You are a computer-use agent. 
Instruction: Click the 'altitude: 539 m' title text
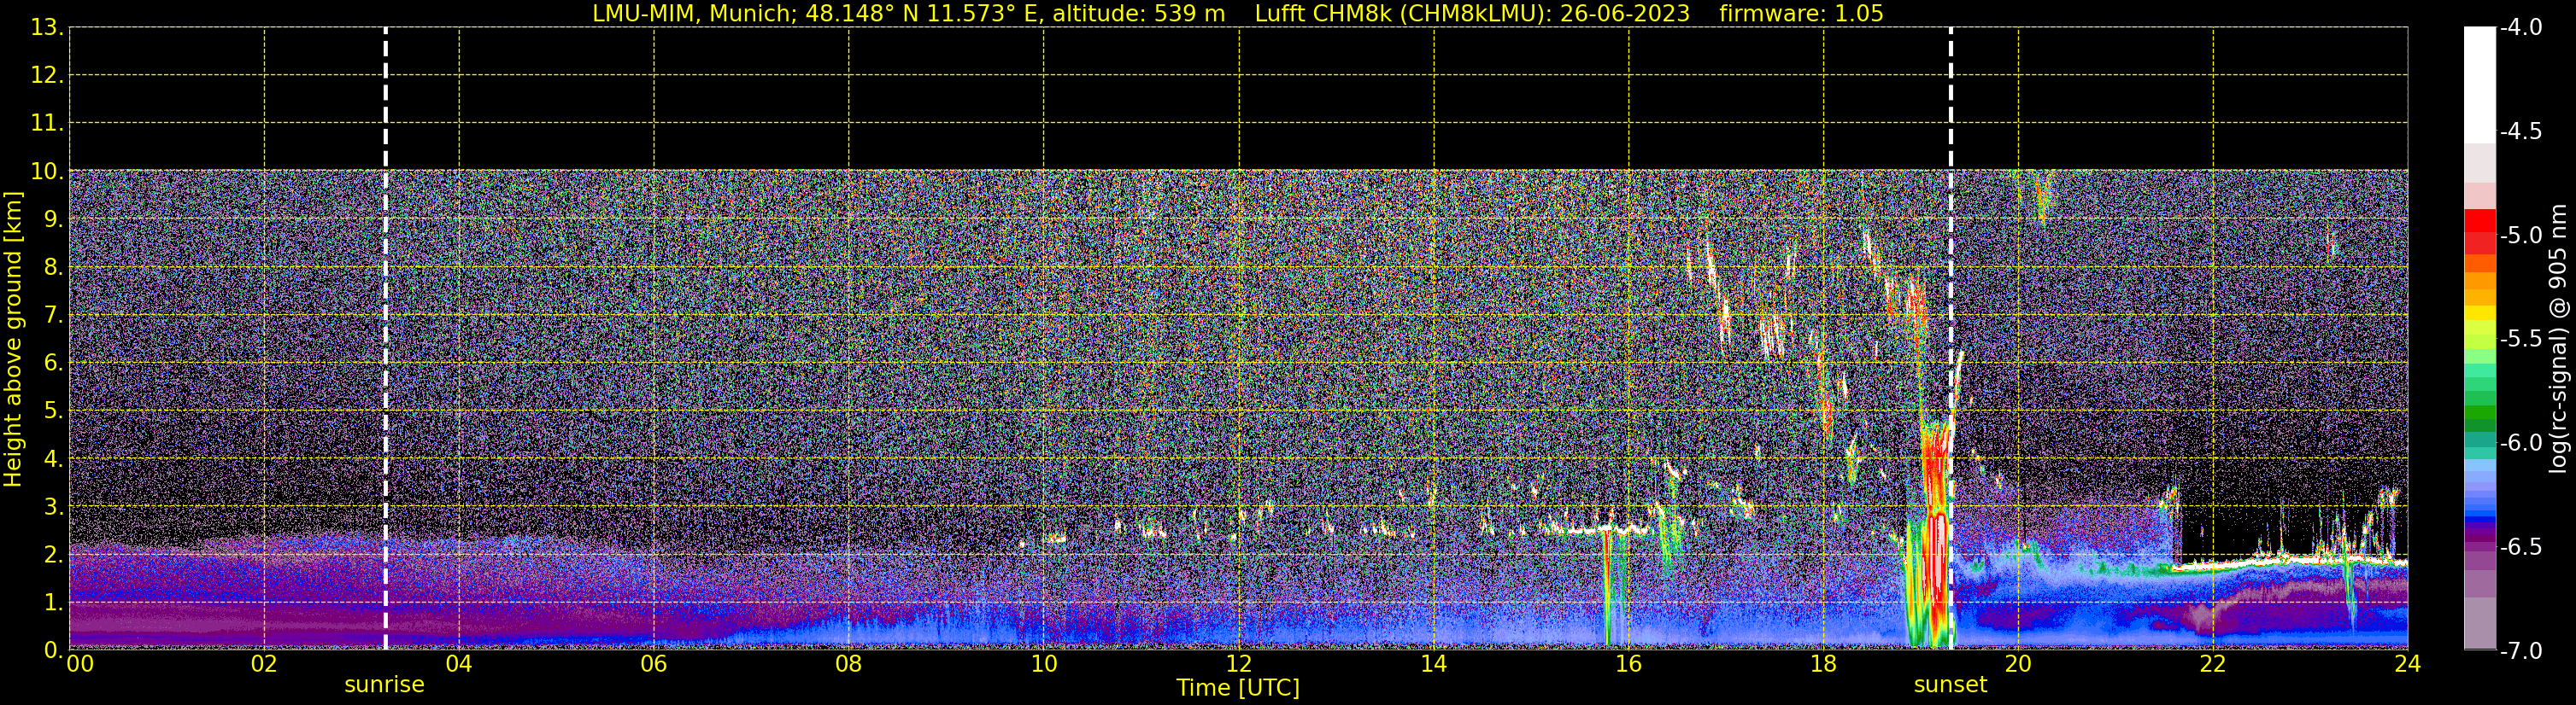[1138, 13]
